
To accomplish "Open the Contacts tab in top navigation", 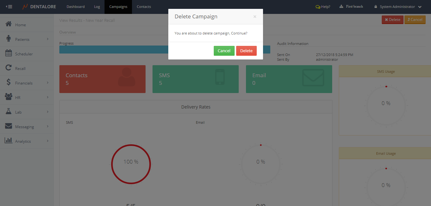I will coord(144,7).
